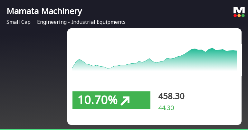Screen dimensions: 248x130
Task: Click the right end of the price line
Action: pos(237,51)
